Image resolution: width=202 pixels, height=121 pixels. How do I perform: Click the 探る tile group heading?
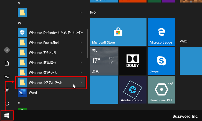click(x=93, y=12)
